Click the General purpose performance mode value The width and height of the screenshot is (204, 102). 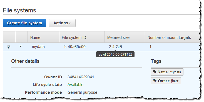[82, 92]
